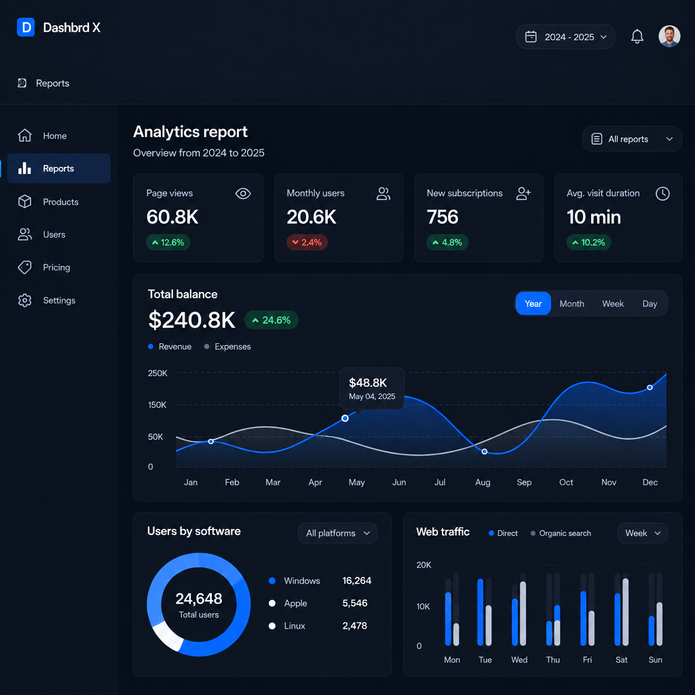Open the 2024 - 2025 date range dropdown
The width and height of the screenshot is (695, 695).
click(565, 37)
